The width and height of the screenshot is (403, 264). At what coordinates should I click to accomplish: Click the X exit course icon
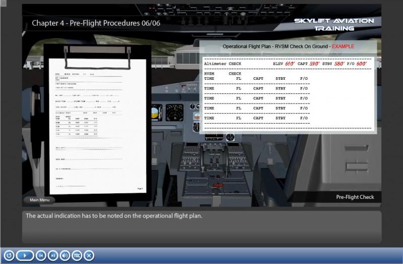pyautogui.click(x=89, y=255)
